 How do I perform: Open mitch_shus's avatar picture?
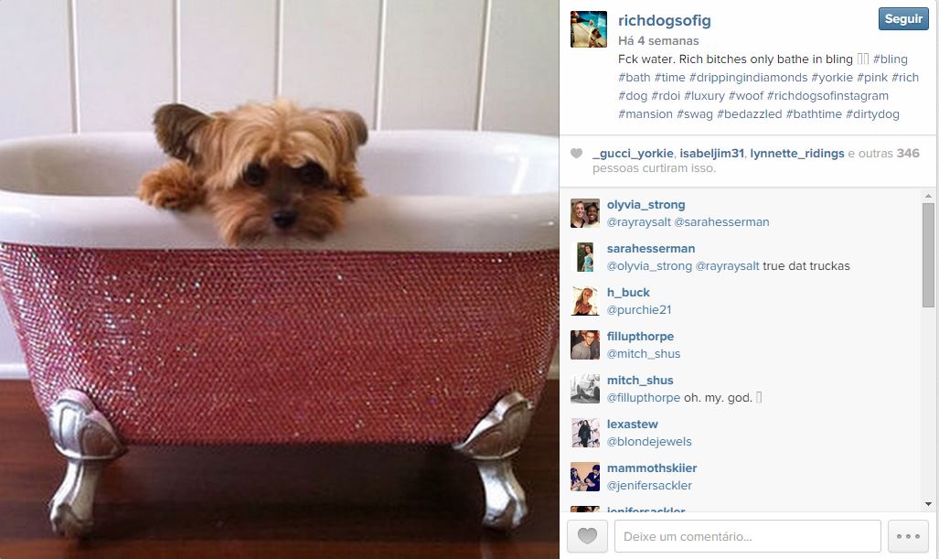click(585, 389)
